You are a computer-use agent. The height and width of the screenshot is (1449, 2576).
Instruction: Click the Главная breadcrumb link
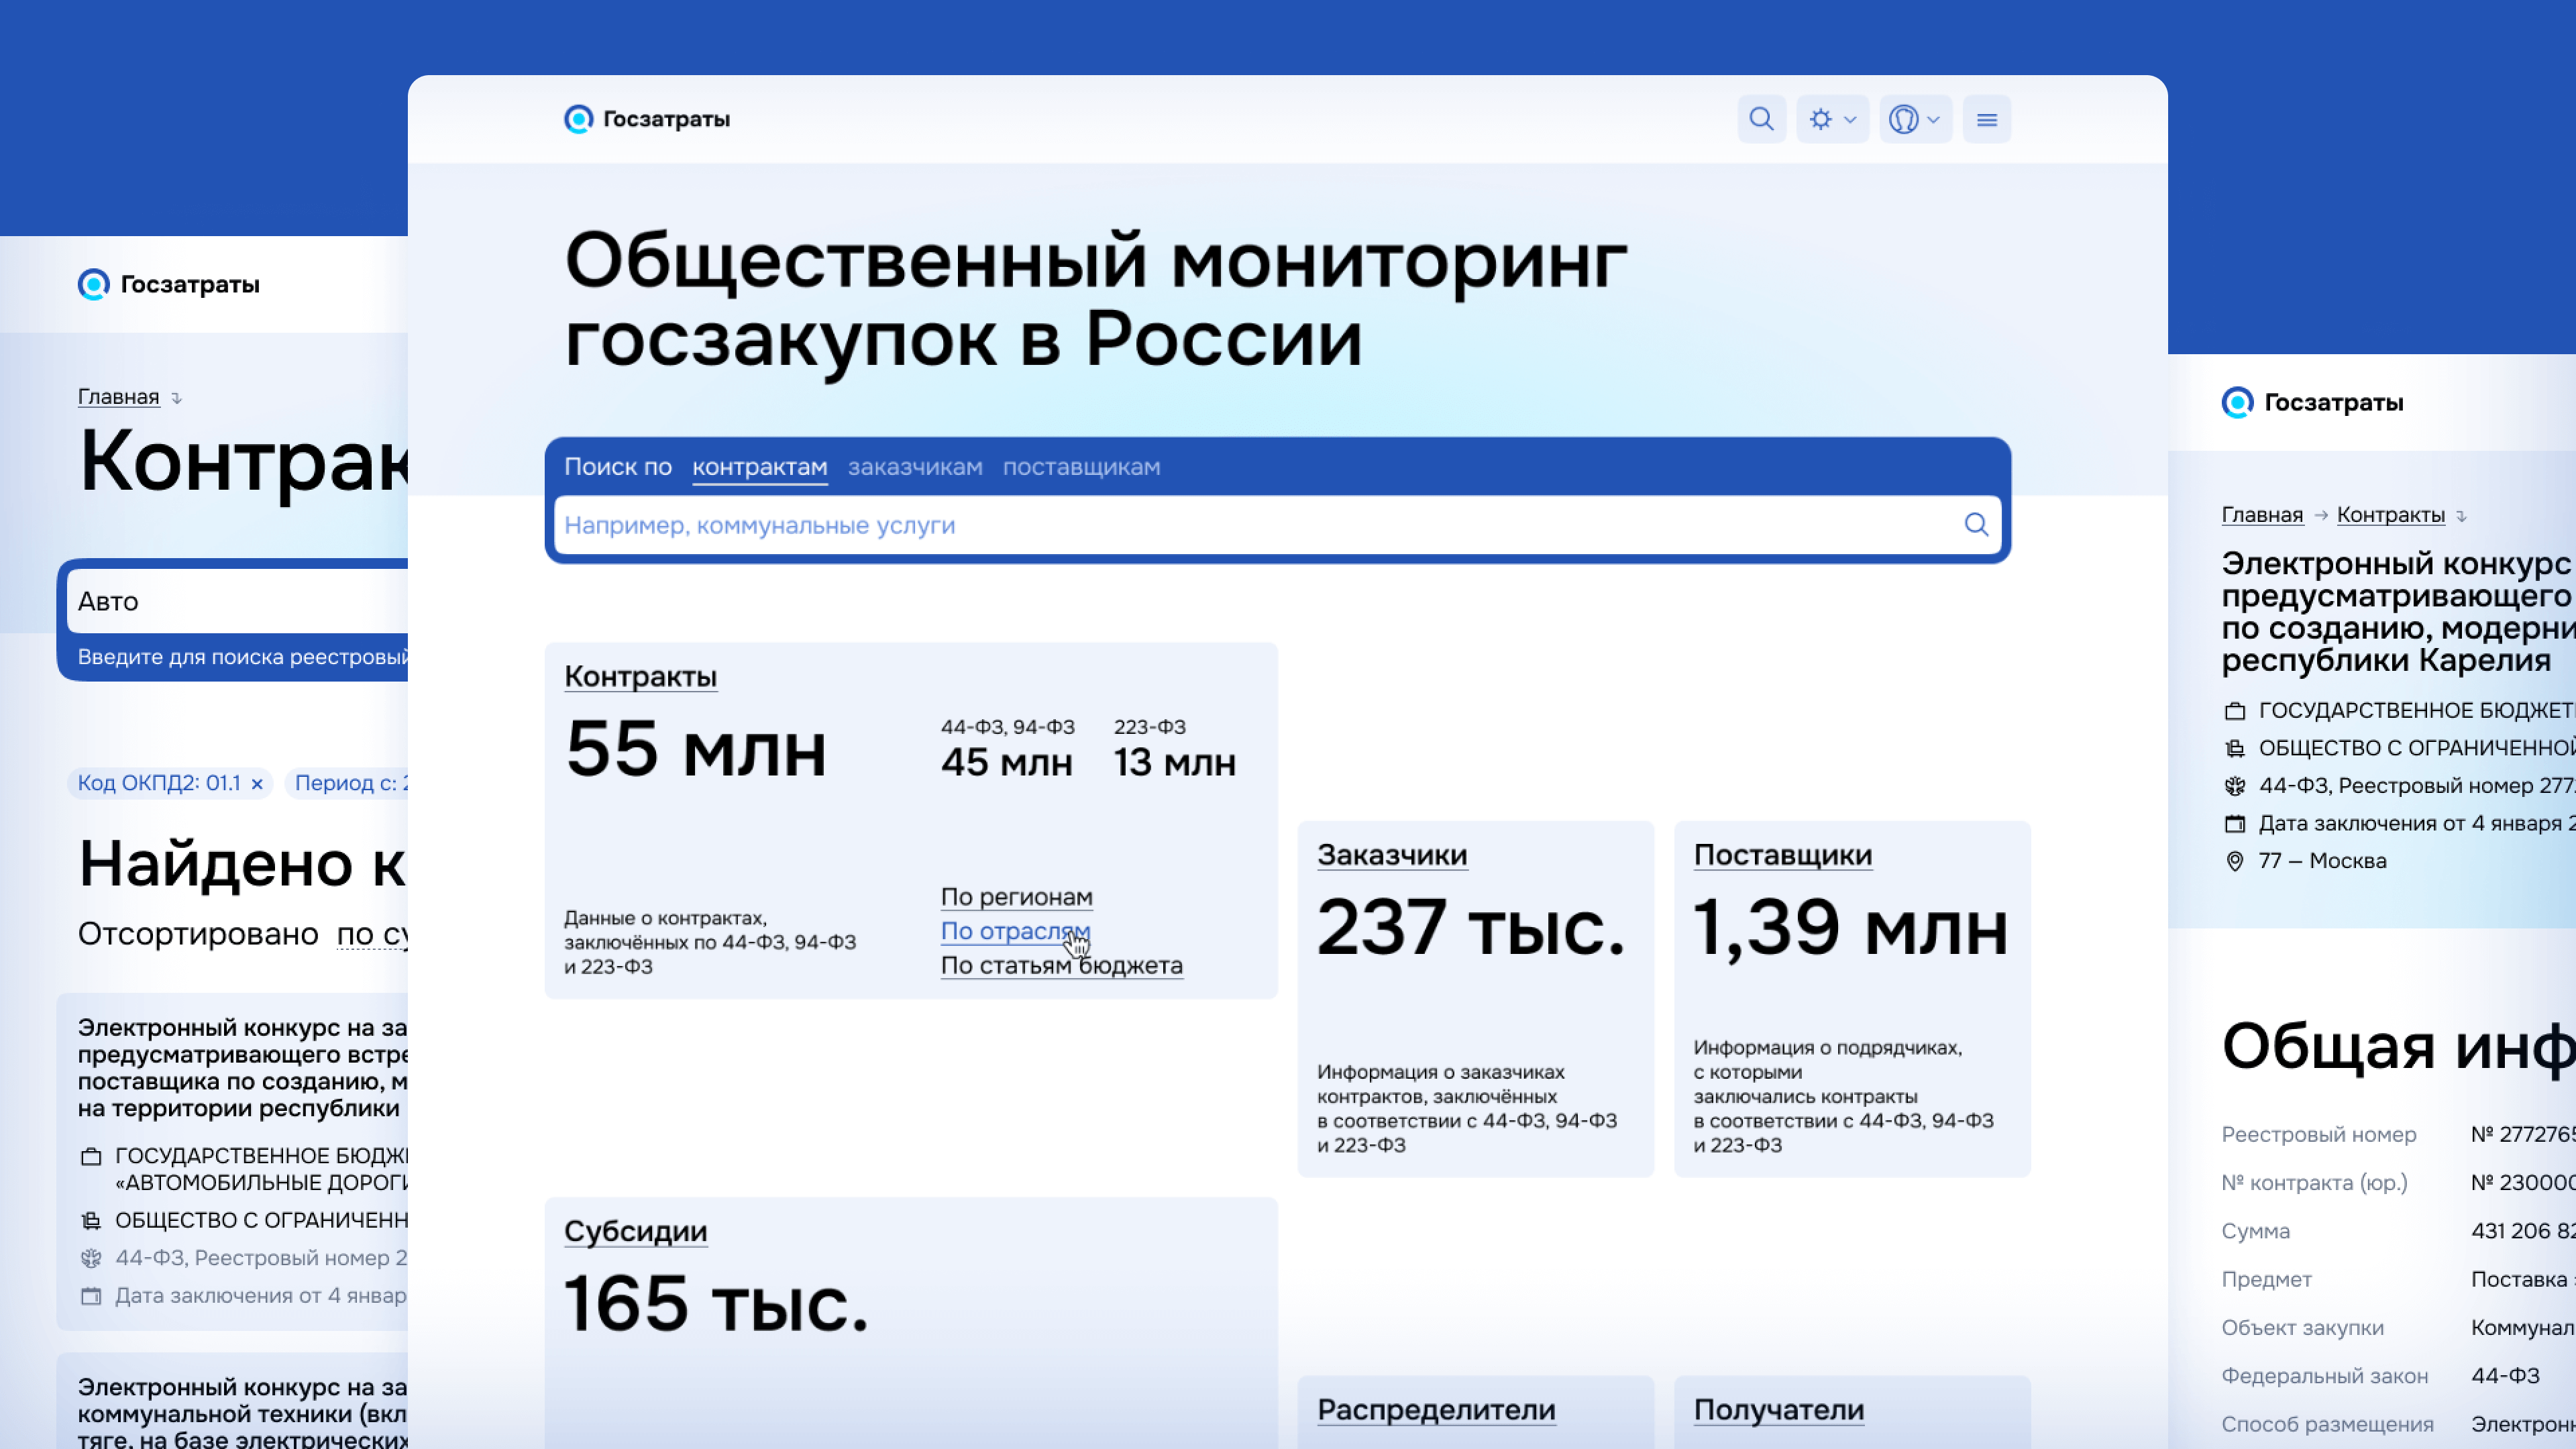click(118, 396)
